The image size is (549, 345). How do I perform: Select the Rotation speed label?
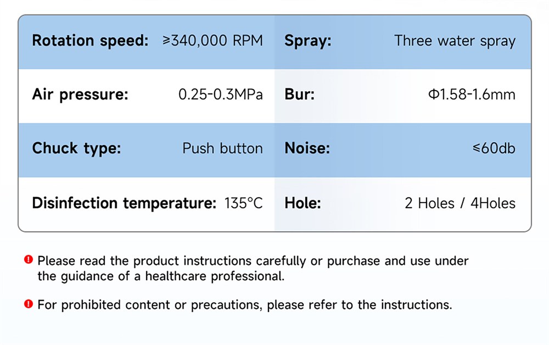(91, 41)
